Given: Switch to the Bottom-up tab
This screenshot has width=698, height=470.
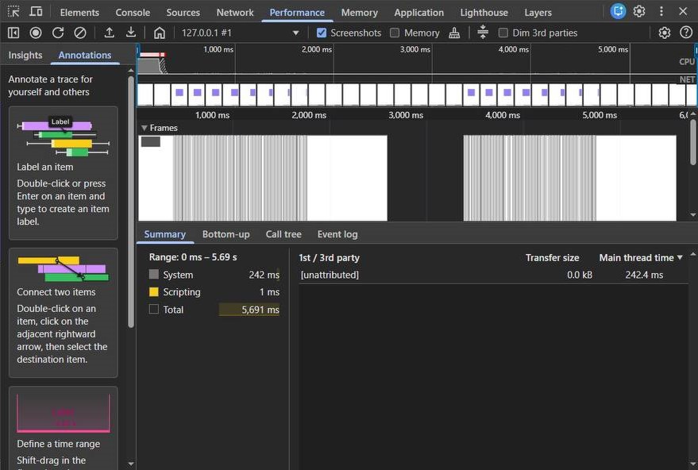Looking at the screenshot, I should [226, 234].
